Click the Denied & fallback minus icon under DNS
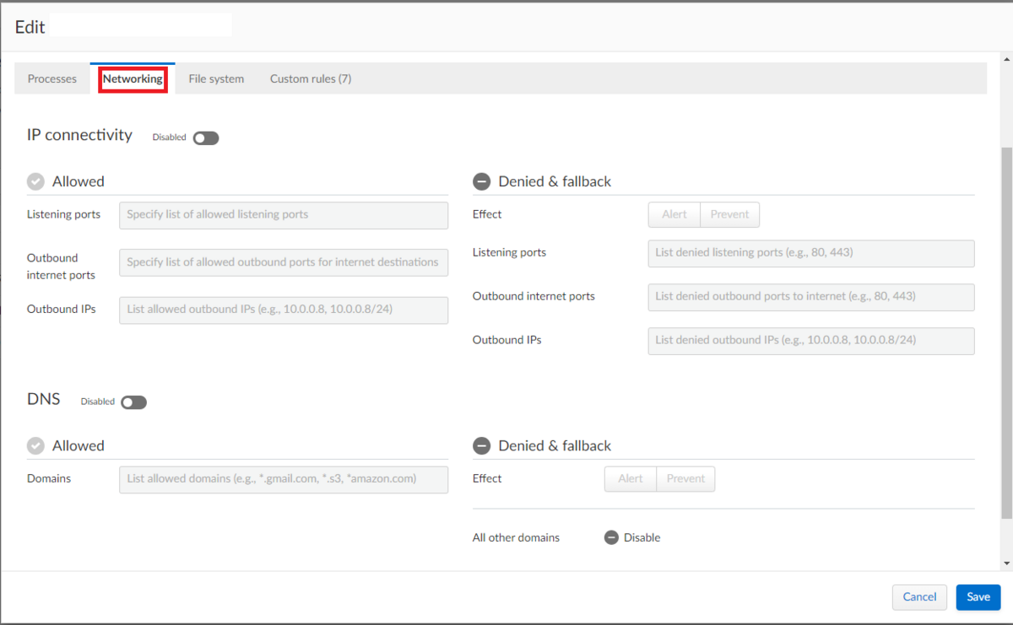1013x625 pixels. pos(481,445)
